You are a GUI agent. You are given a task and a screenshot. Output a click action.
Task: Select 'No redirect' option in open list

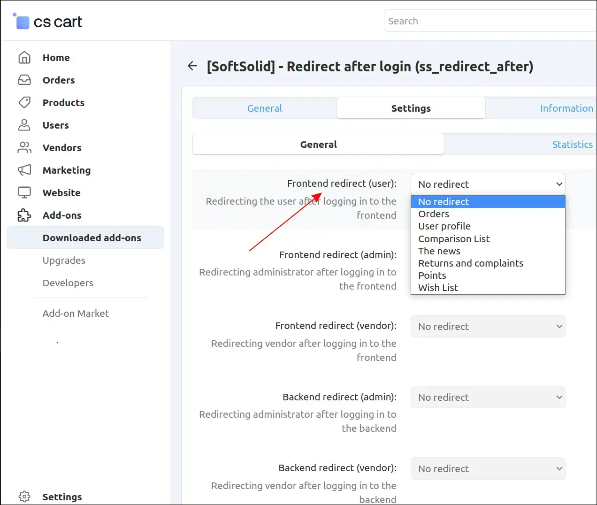tap(488, 202)
